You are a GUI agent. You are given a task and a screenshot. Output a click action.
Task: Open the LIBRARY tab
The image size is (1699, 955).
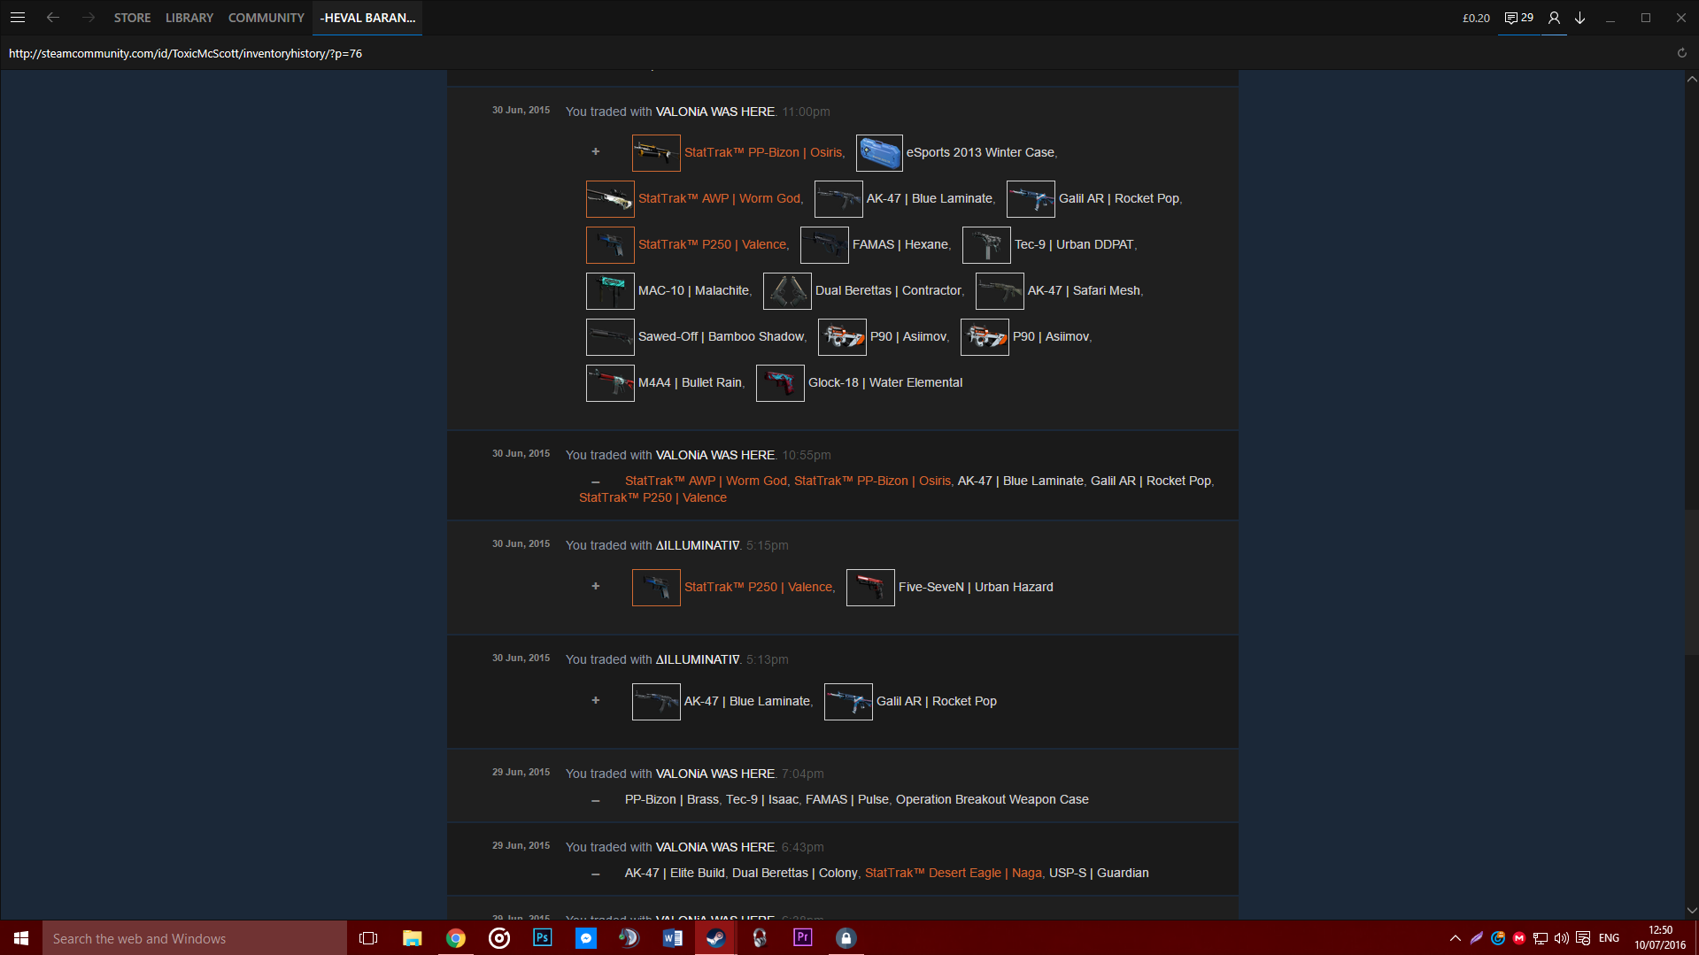pos(189,18)
